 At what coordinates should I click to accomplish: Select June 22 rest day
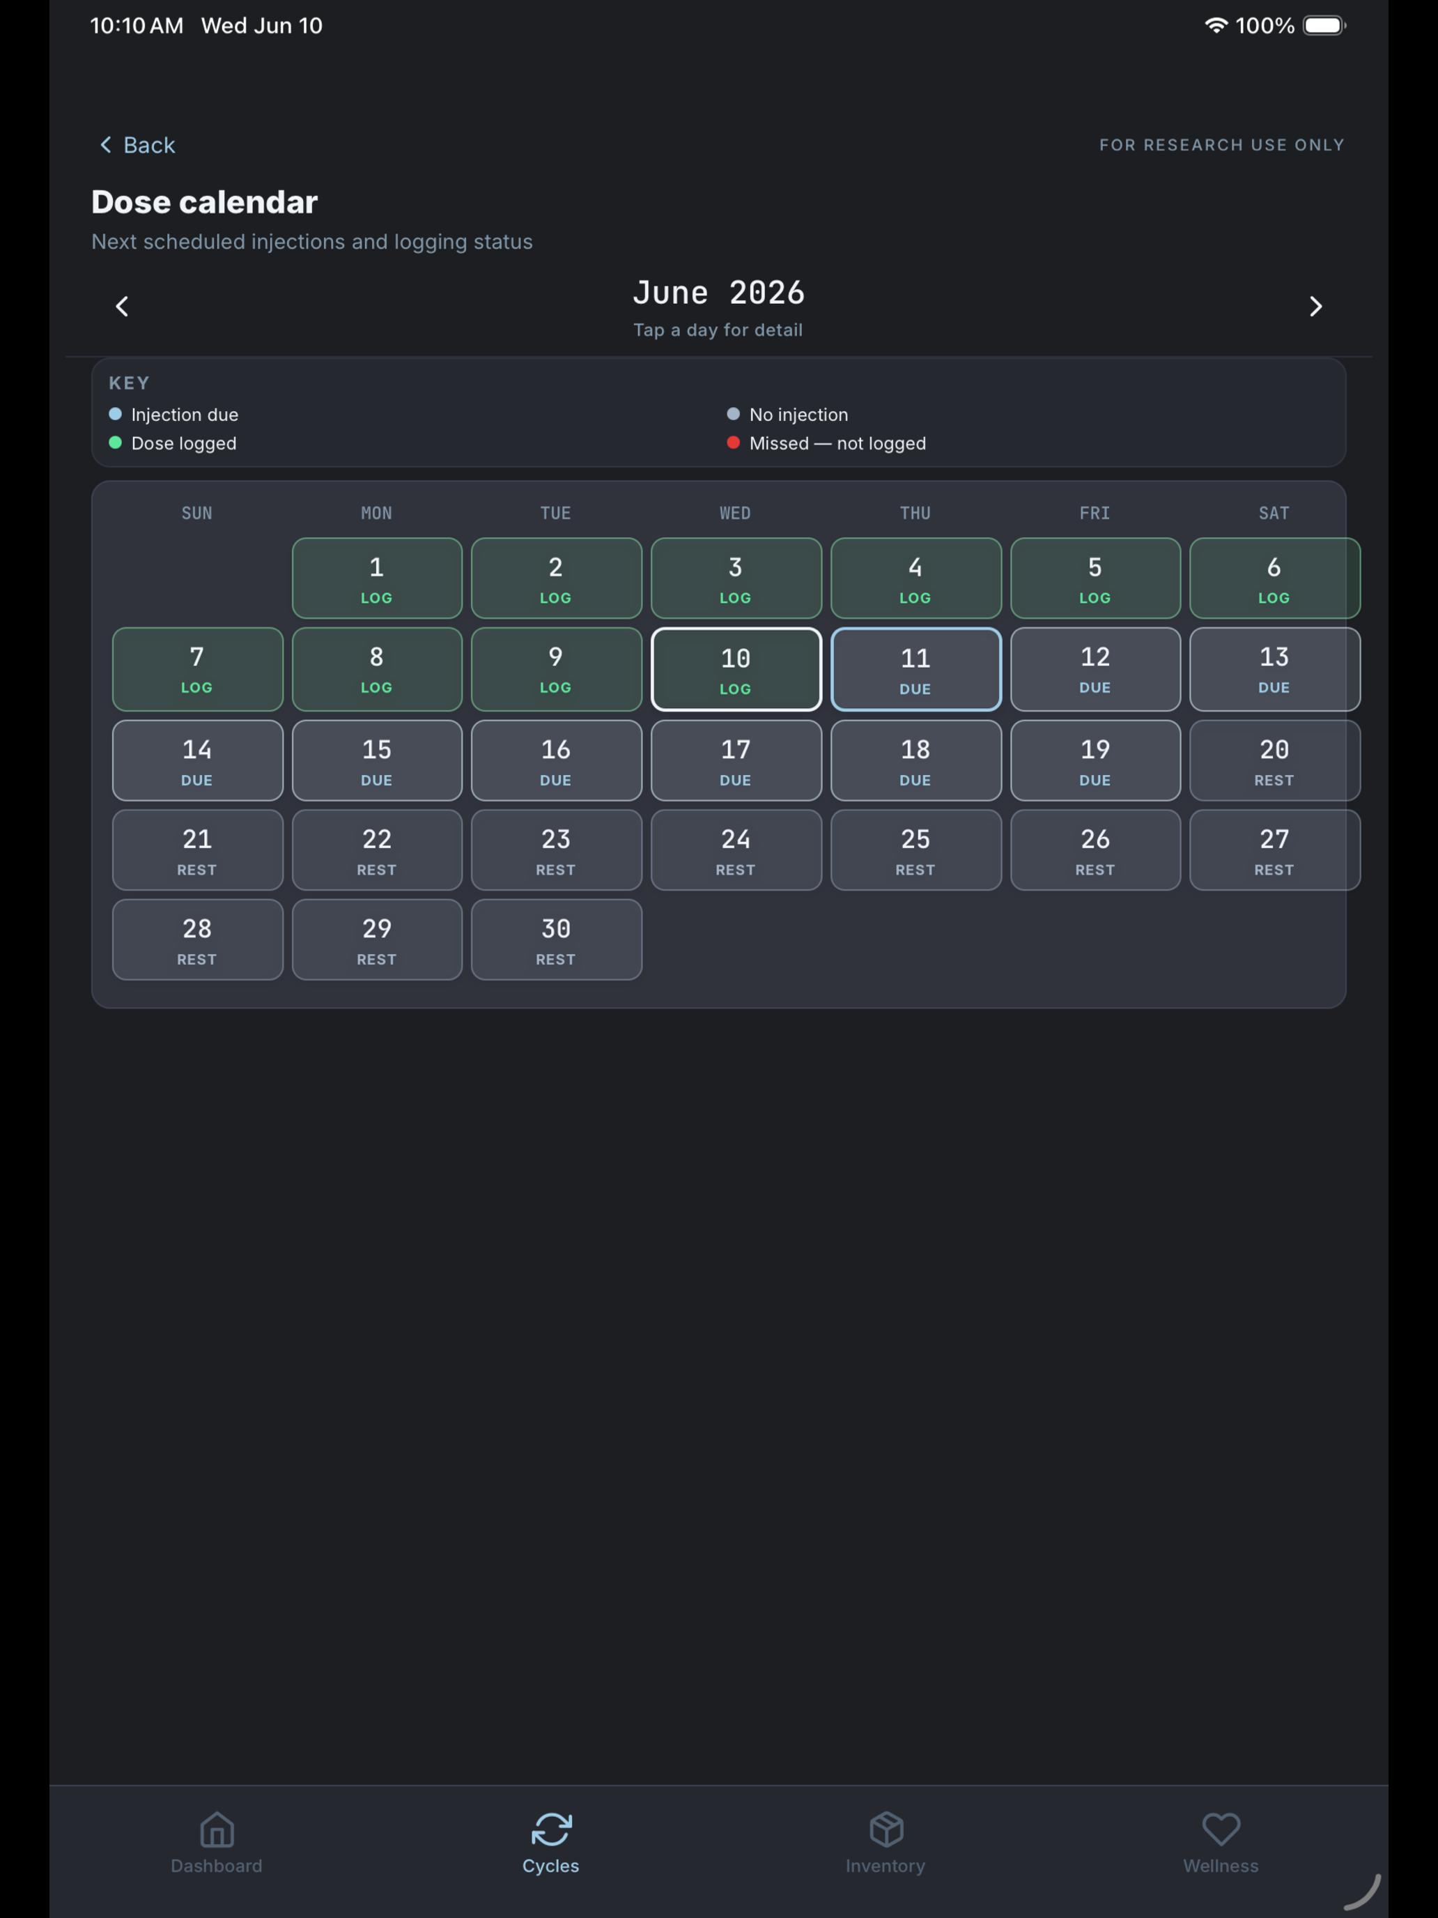[377, 850]
